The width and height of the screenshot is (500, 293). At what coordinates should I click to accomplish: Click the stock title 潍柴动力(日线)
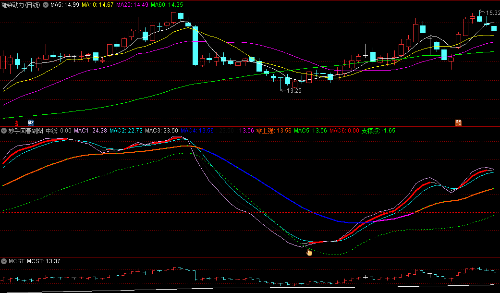21,5
